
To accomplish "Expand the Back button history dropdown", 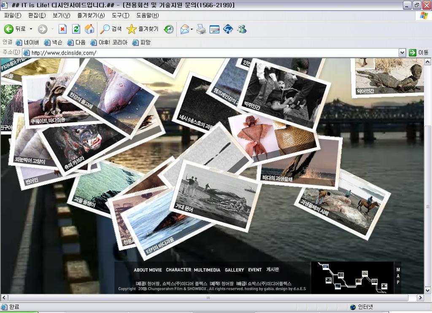I will click(x=31, y=29).
